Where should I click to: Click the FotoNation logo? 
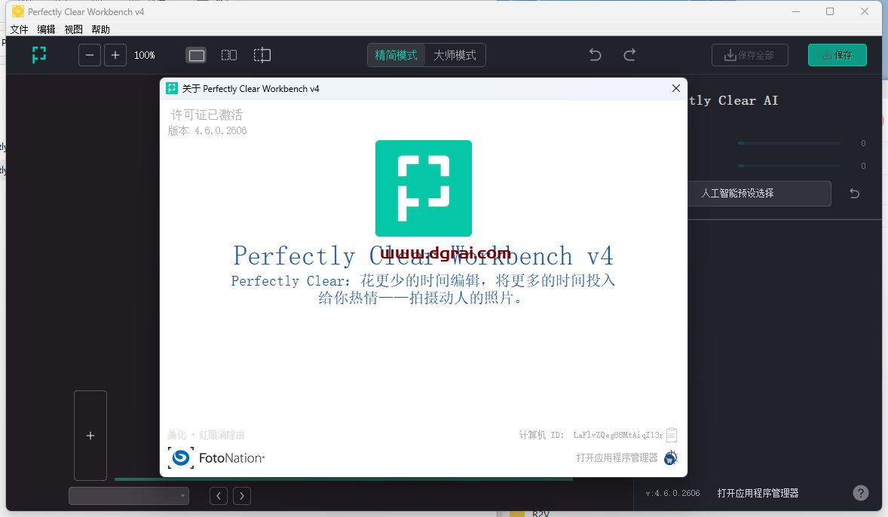click(216, 457)
